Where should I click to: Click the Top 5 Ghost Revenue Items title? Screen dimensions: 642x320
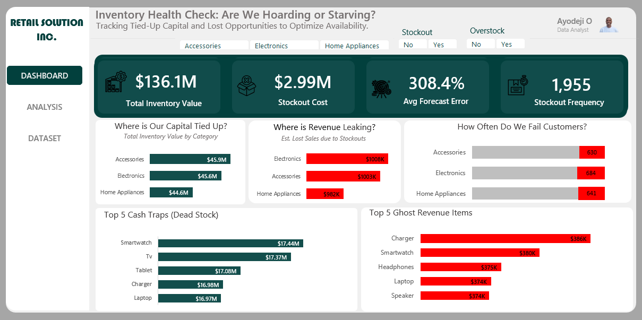pos(421,213)
